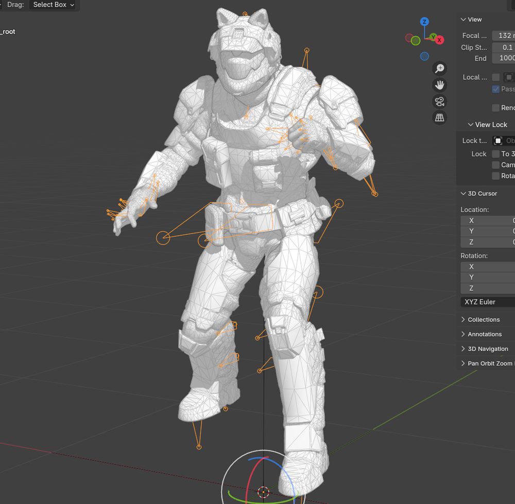This screenshot has height=504, width=515.
Task: Click the negative Y green gizmo circle
Action: 416,41
